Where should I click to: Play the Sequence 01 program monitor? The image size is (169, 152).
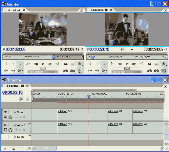[x=127, y=64]
